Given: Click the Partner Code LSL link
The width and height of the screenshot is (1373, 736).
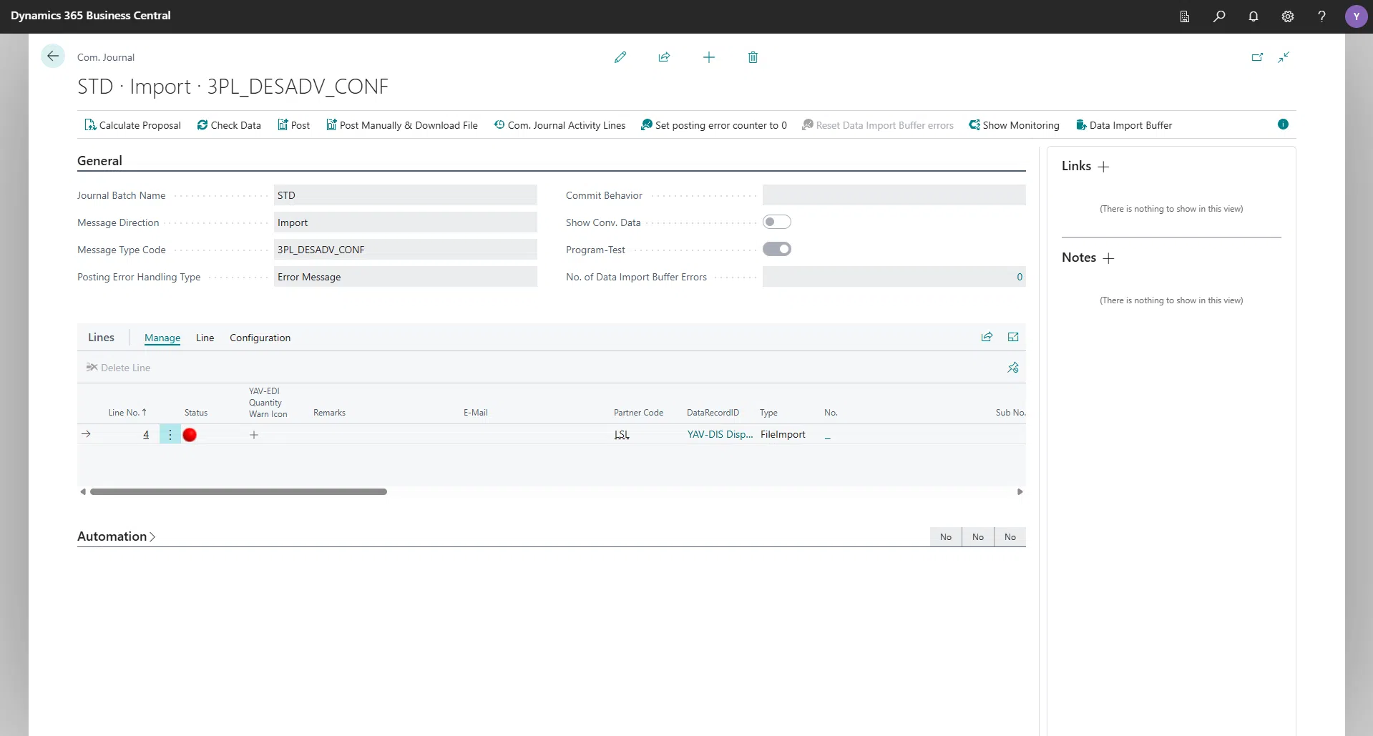Looking at the screenshot, I should pyautogui.click(x=621, y=434).
